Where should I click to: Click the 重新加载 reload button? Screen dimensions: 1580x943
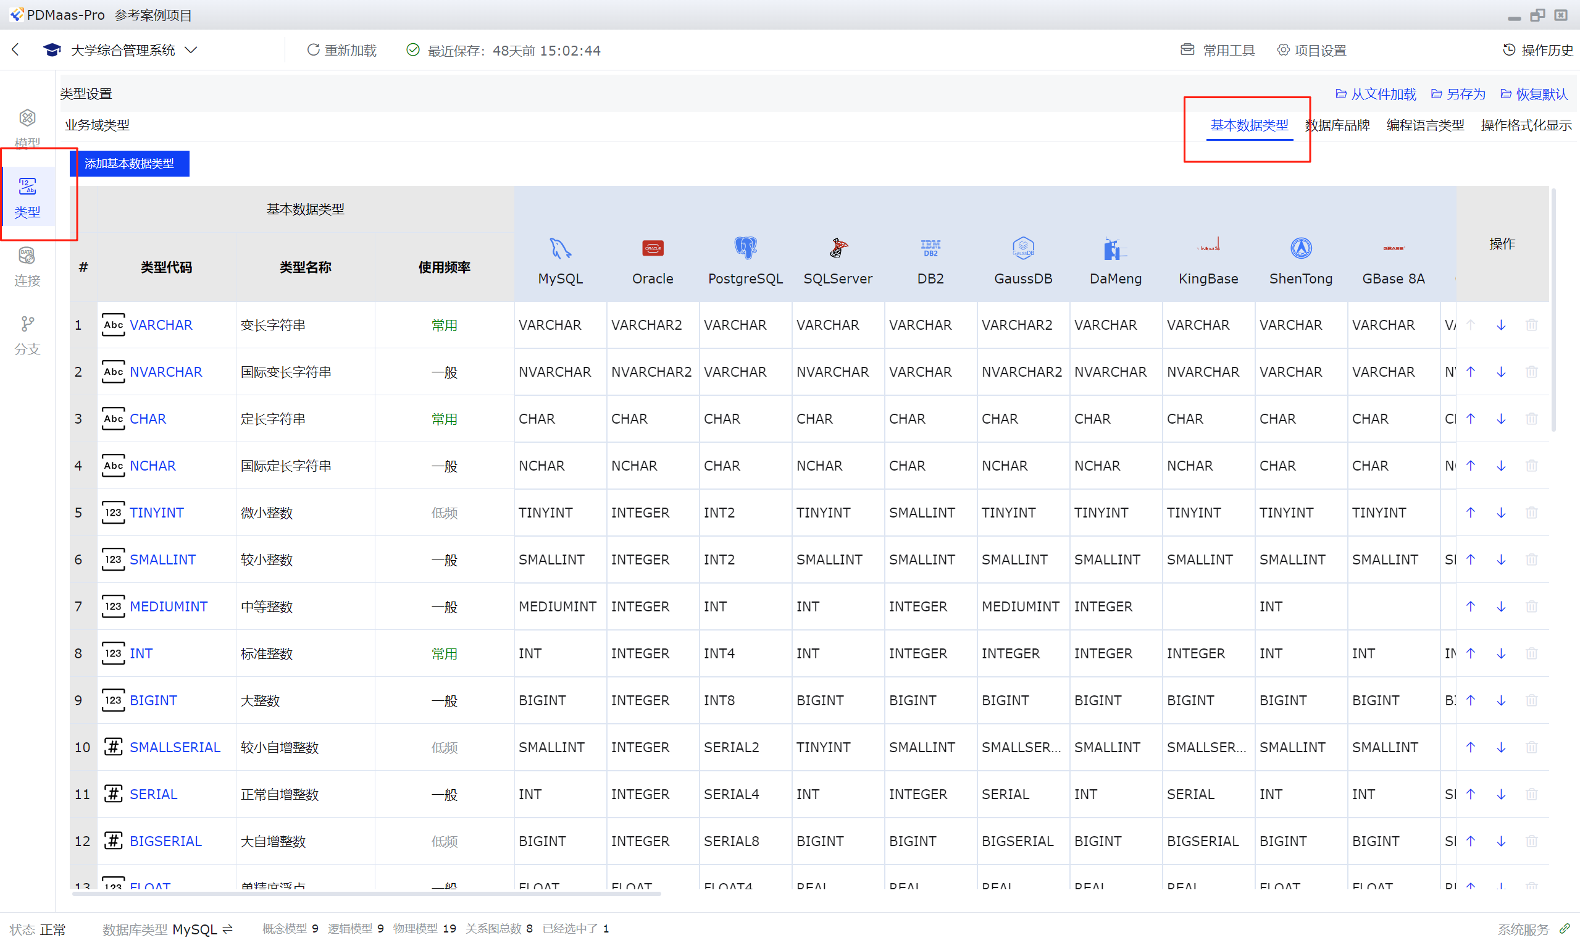[342, 50]
